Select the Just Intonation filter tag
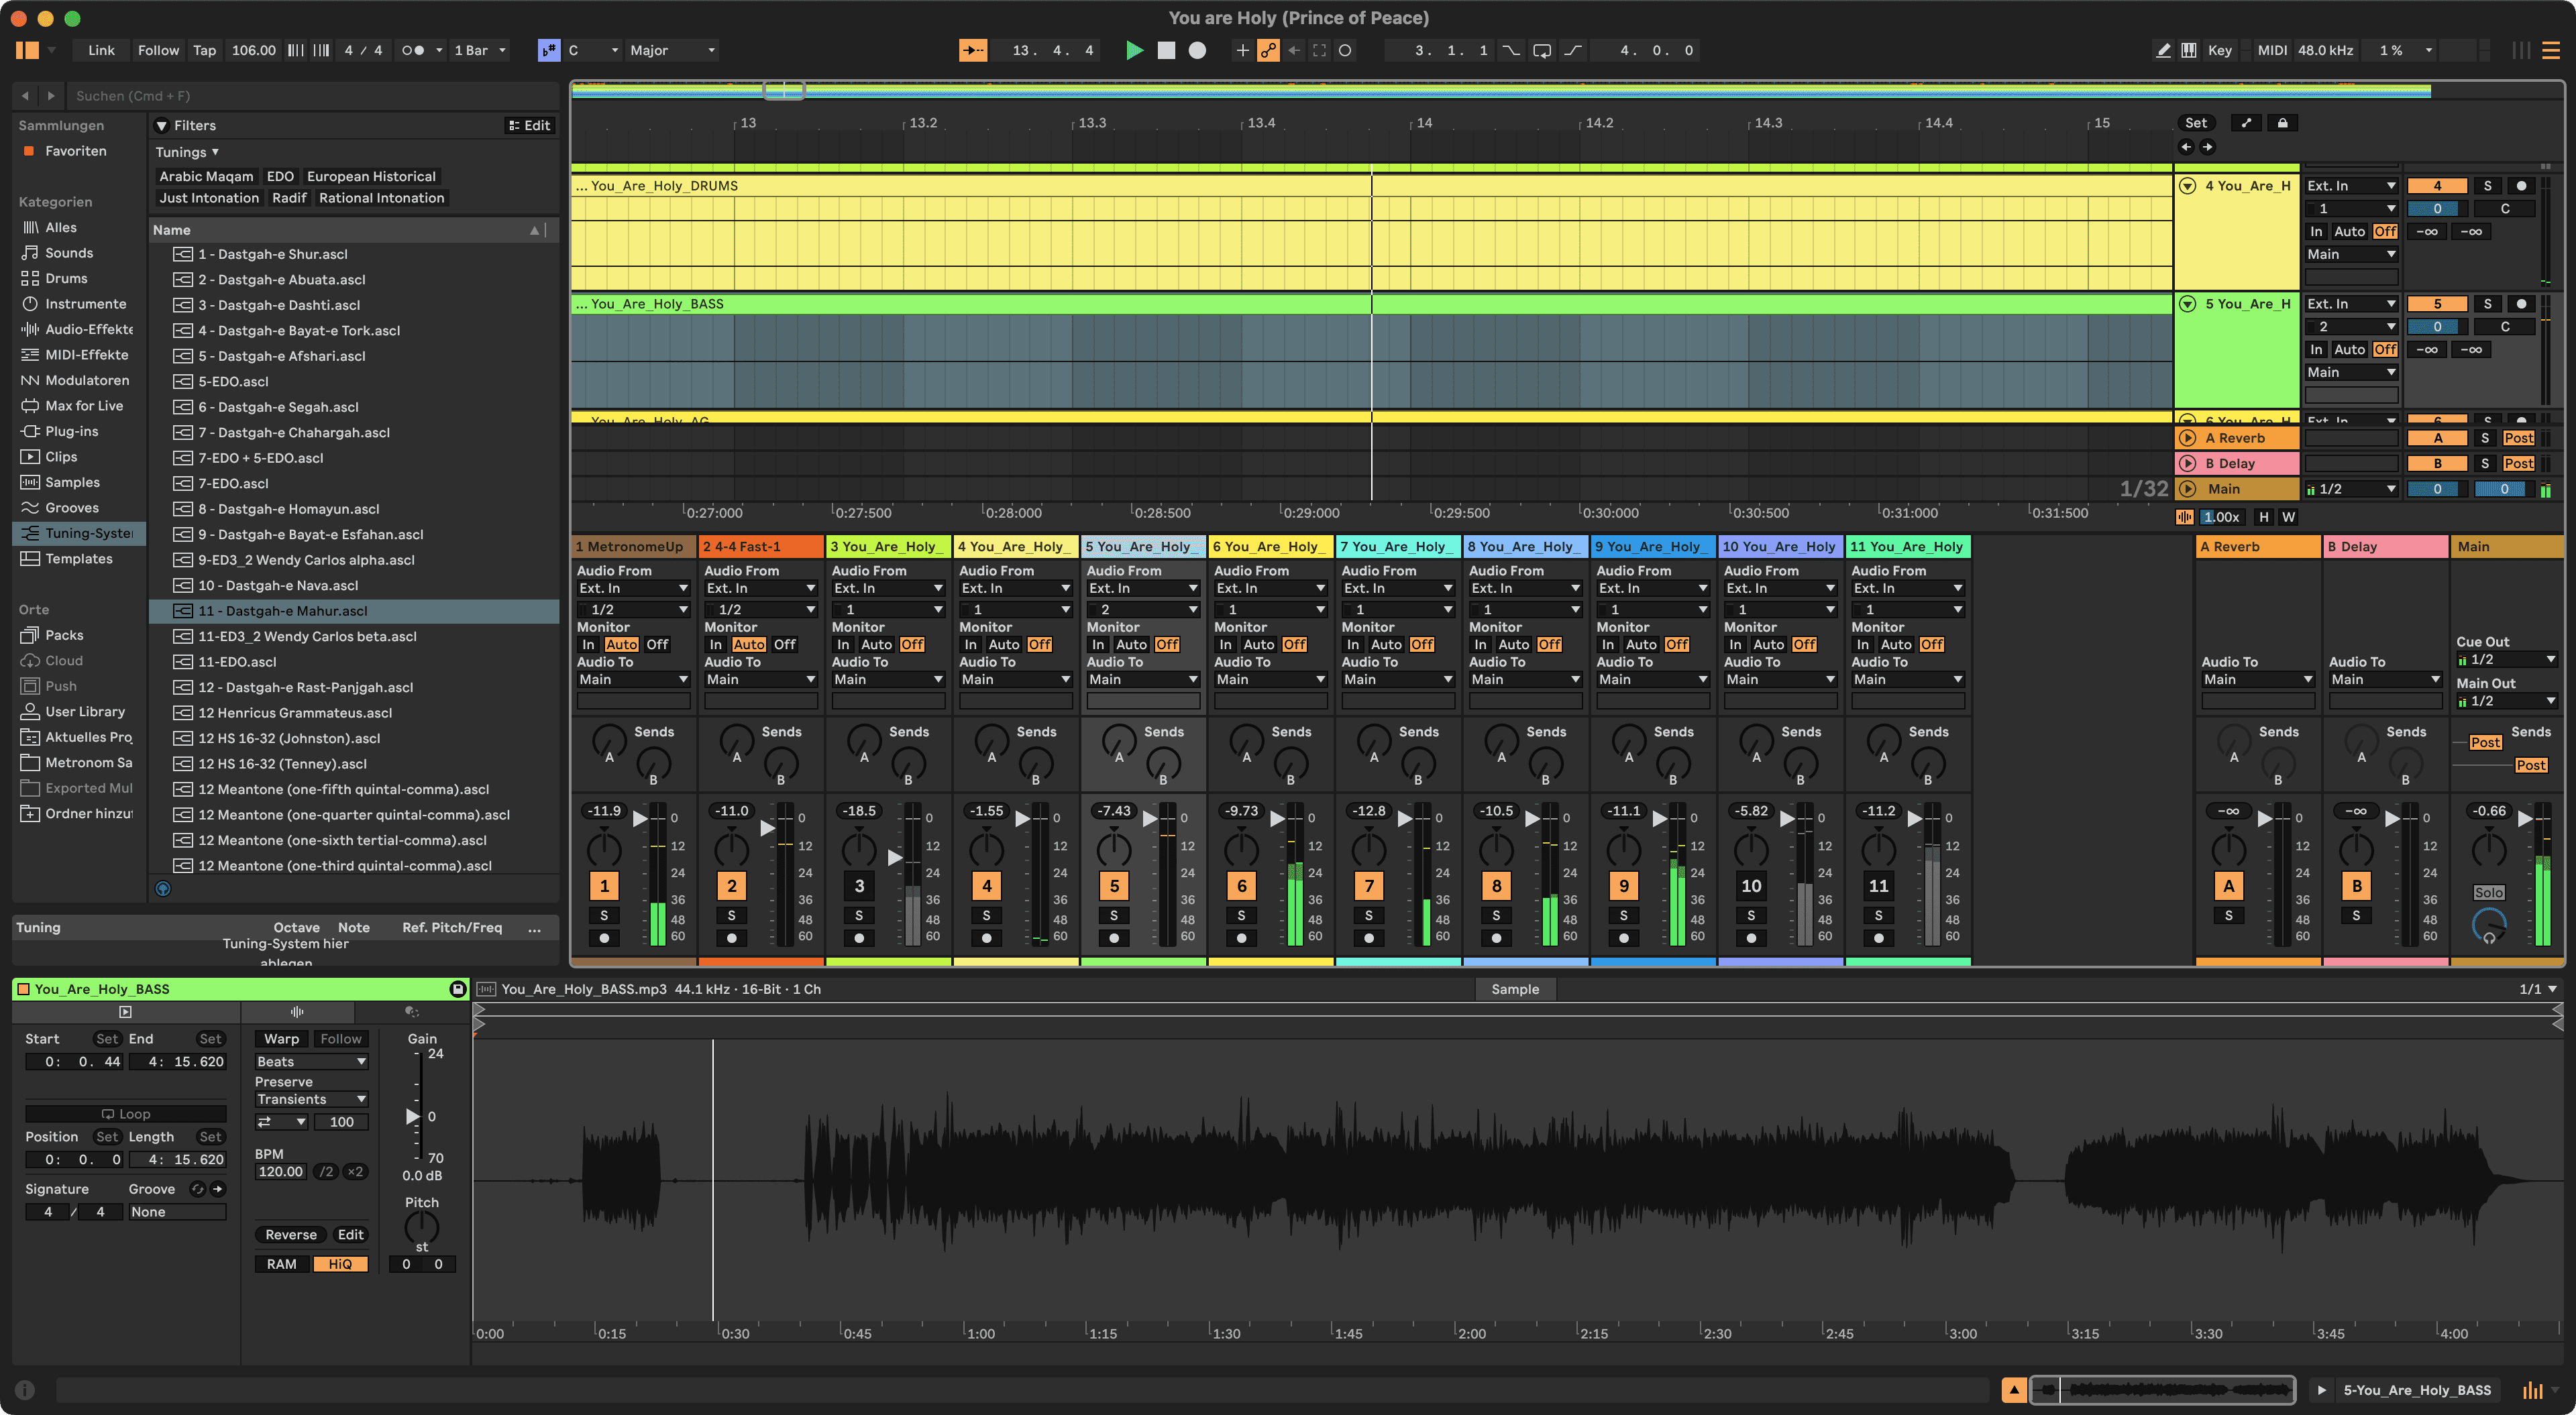 coord(209,198)
